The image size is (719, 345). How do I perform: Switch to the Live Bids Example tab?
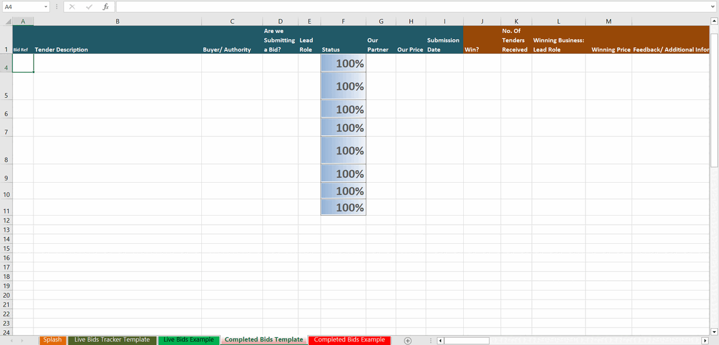pos(188,340)
